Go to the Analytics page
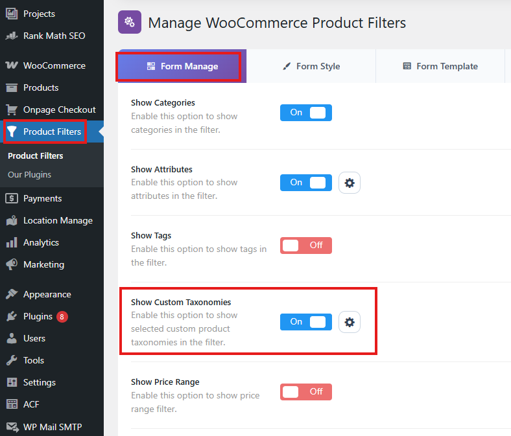 [52, 242]
